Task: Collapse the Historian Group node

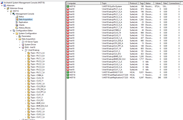Action: [5, 8]
